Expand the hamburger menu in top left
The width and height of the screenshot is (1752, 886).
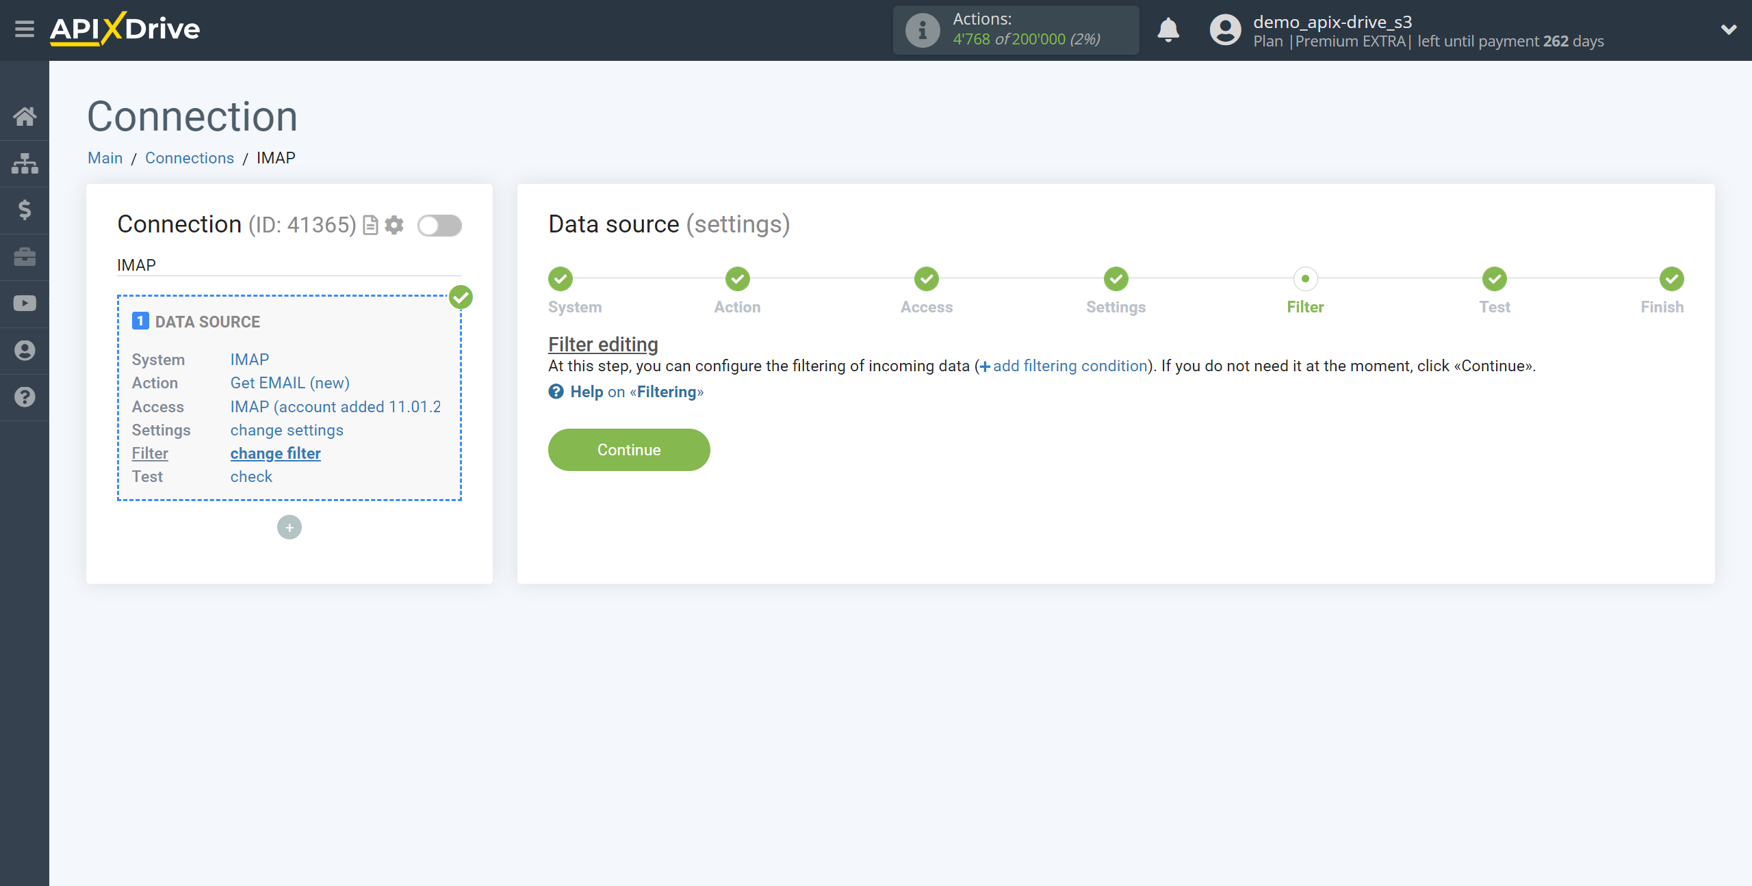(x=24, y=29)
